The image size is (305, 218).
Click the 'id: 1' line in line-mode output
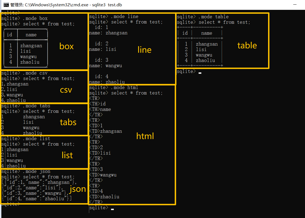point(101,27)
